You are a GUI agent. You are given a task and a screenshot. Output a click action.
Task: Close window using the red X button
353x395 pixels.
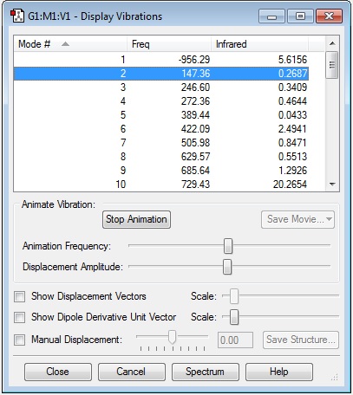330,16
